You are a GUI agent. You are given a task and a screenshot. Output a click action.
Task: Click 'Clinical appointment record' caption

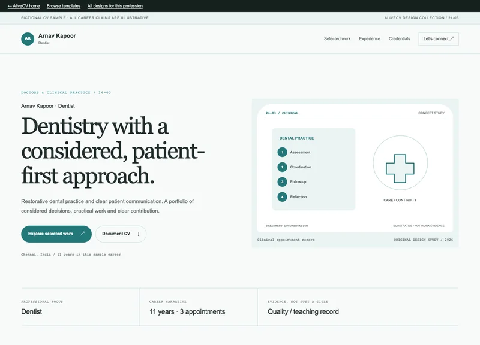click(286, 240)
